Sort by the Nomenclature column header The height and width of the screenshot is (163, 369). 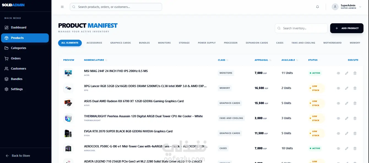pos(96,60)
